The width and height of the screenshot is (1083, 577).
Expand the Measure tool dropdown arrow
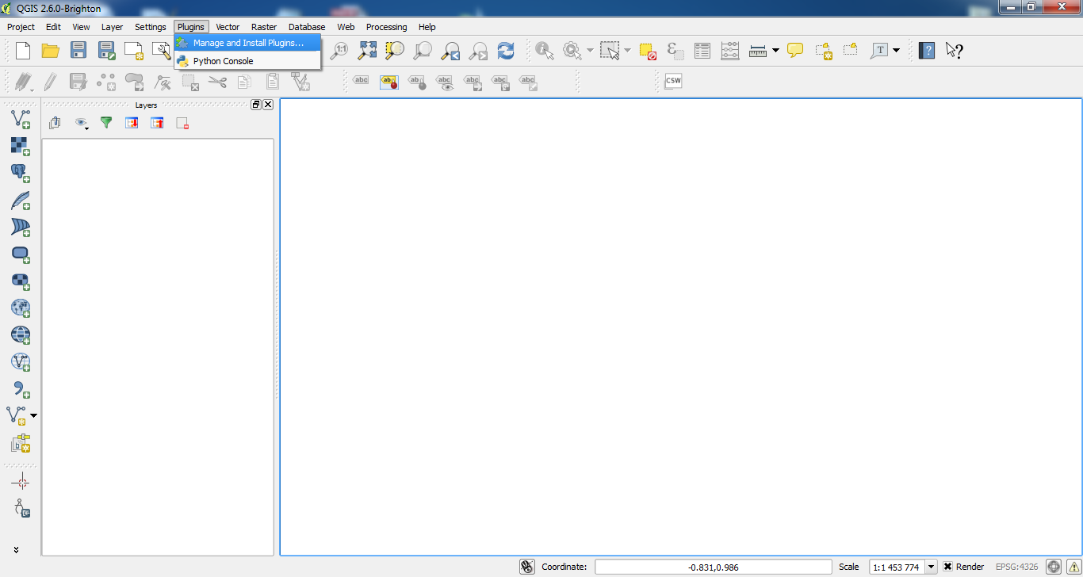tap(775, 51)
